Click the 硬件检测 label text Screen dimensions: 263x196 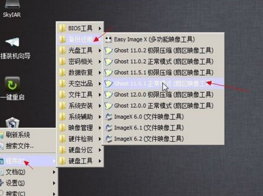point(81,139)
